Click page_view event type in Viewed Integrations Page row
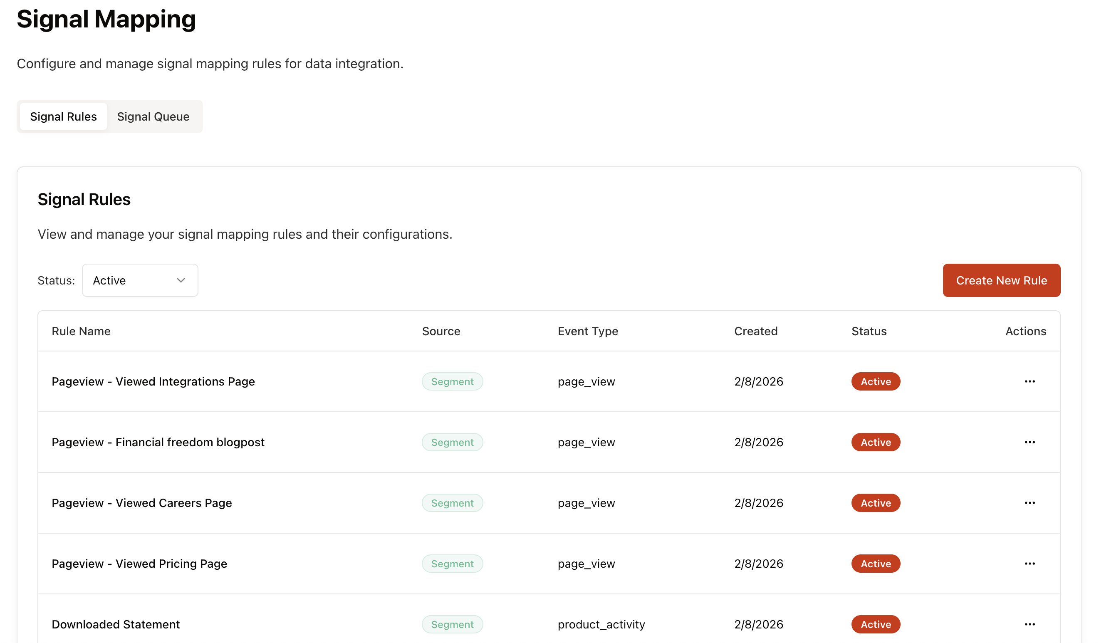The image size is (1099, 643). tap(586, 381)
